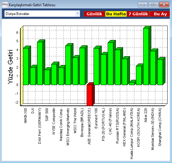Click the MSCI Emerging Markets label
The height and width of the screenshot is (163, 172).
68,127
